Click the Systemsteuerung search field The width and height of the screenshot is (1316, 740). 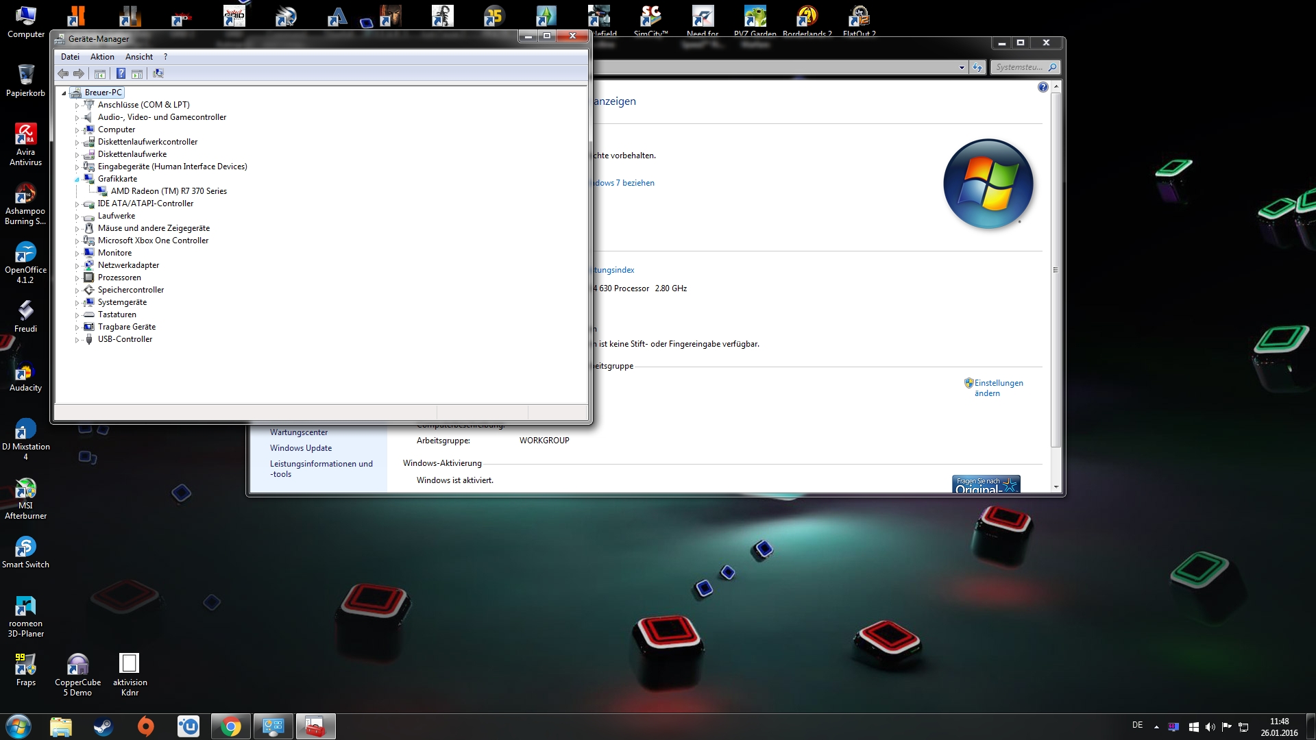pos(1019,67)
